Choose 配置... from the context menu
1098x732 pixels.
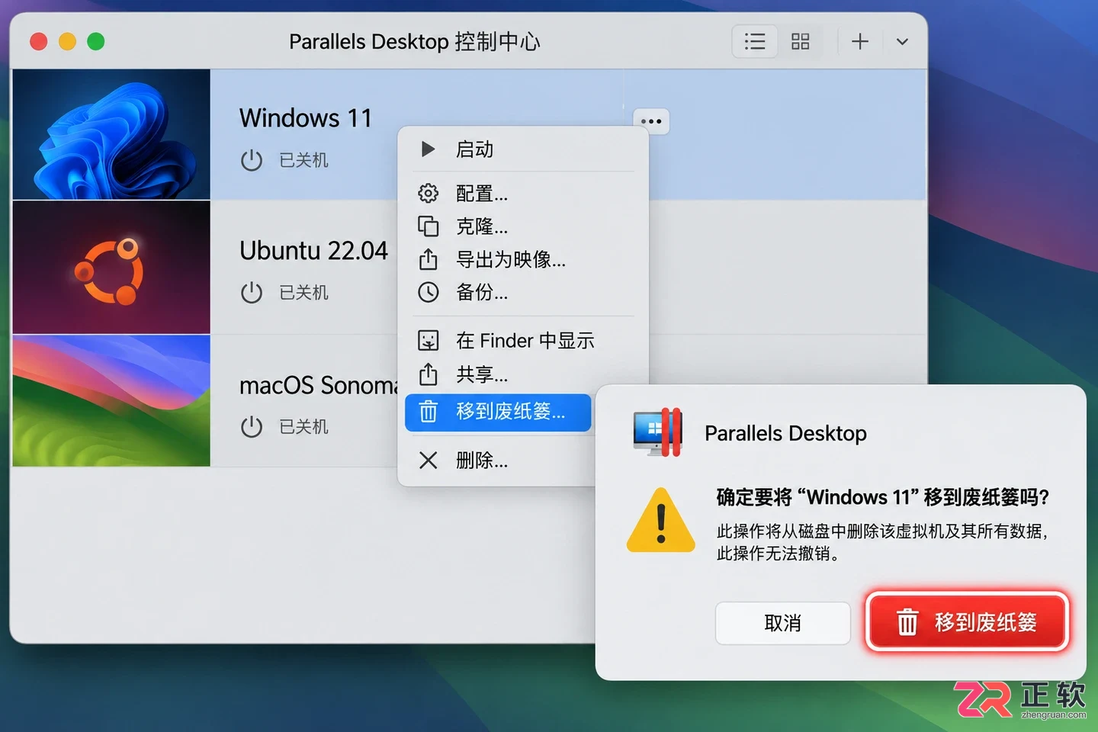point(523,194)
